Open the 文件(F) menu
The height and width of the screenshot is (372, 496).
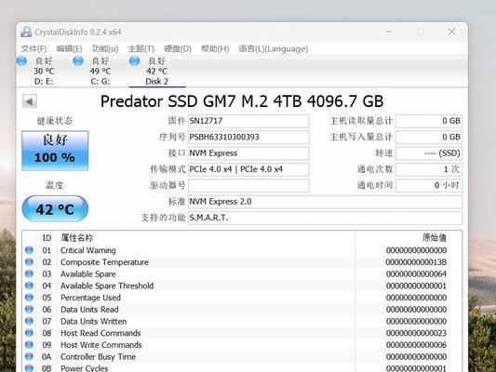tap(34, 49)
